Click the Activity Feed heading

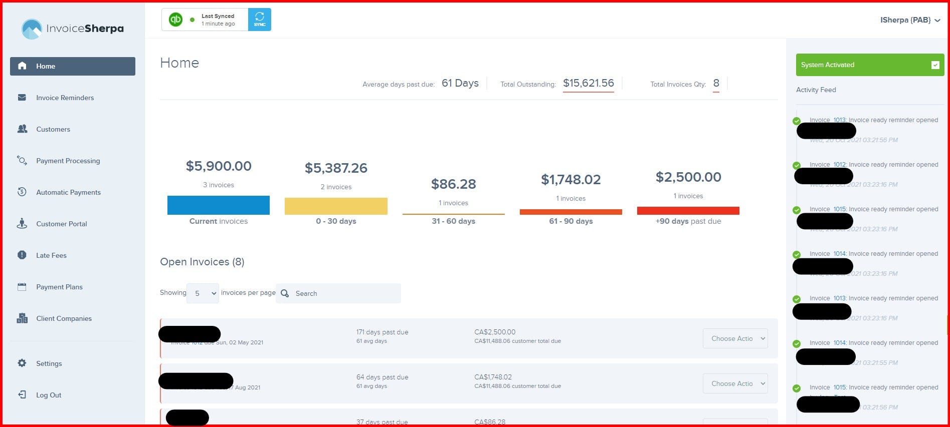coord(816,90)
